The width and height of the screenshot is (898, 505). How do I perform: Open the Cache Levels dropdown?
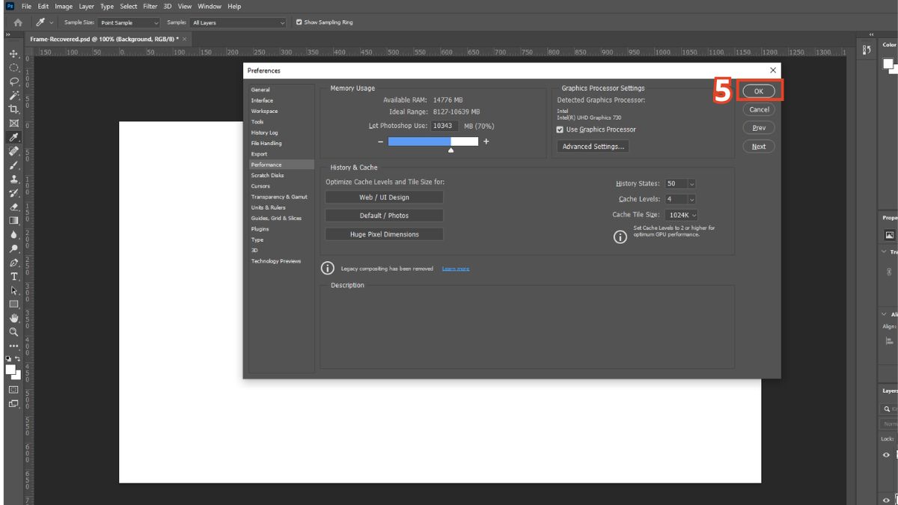pyautogui.click(x=680, y=199)
